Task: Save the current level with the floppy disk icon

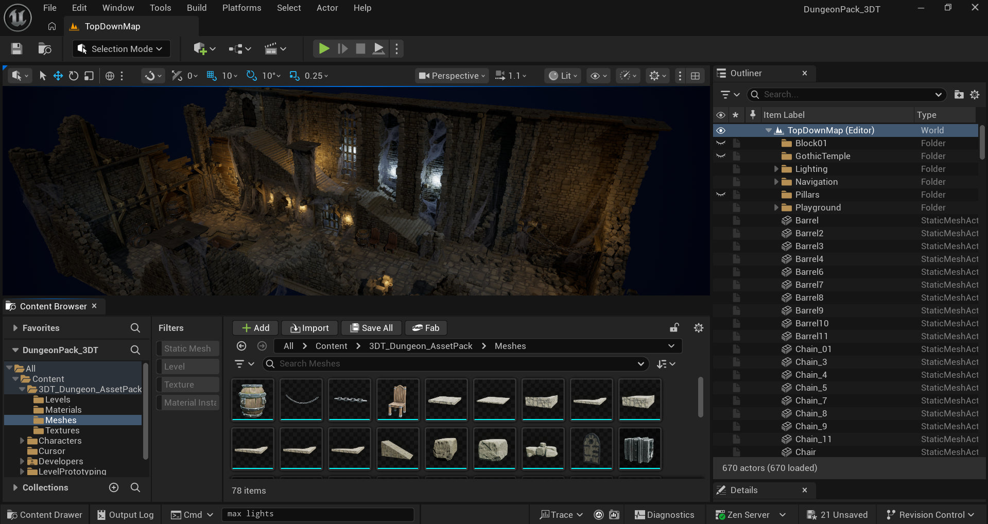Action: (x=16, y=49)
